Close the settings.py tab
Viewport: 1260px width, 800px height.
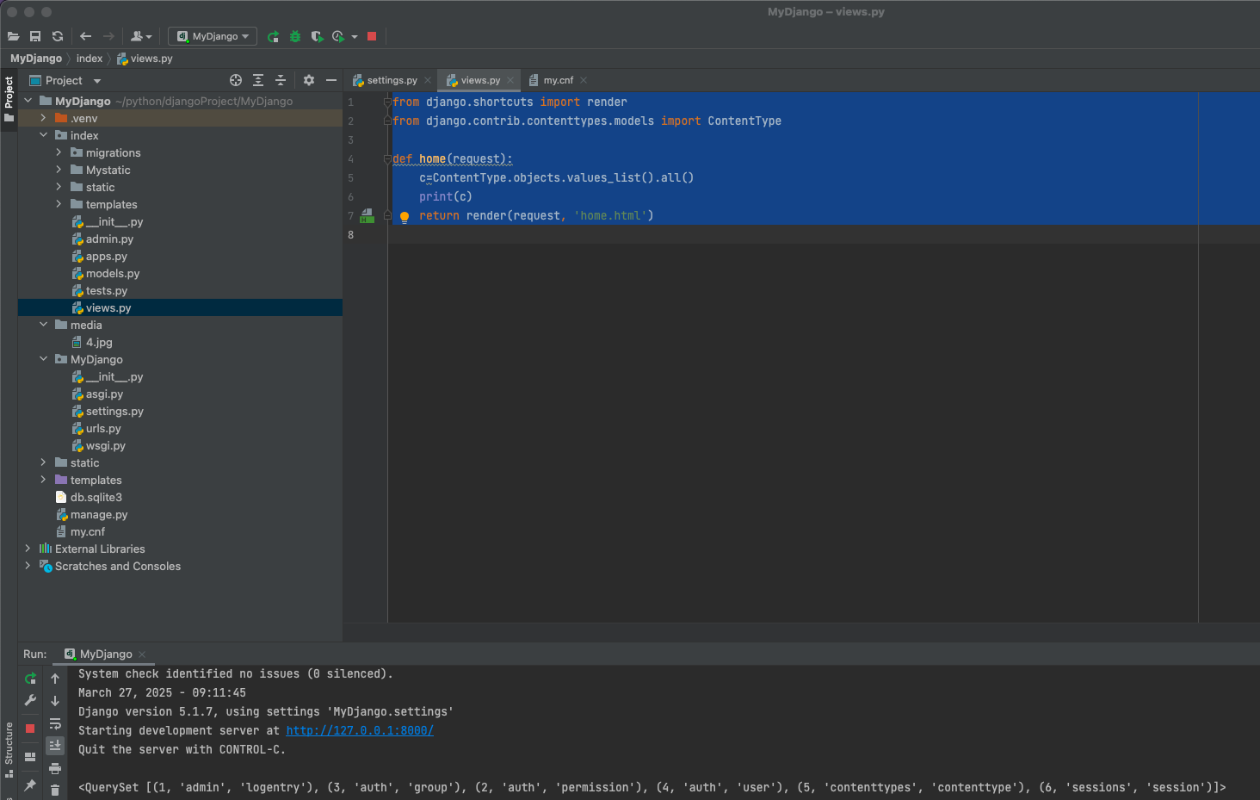point(428,80)
